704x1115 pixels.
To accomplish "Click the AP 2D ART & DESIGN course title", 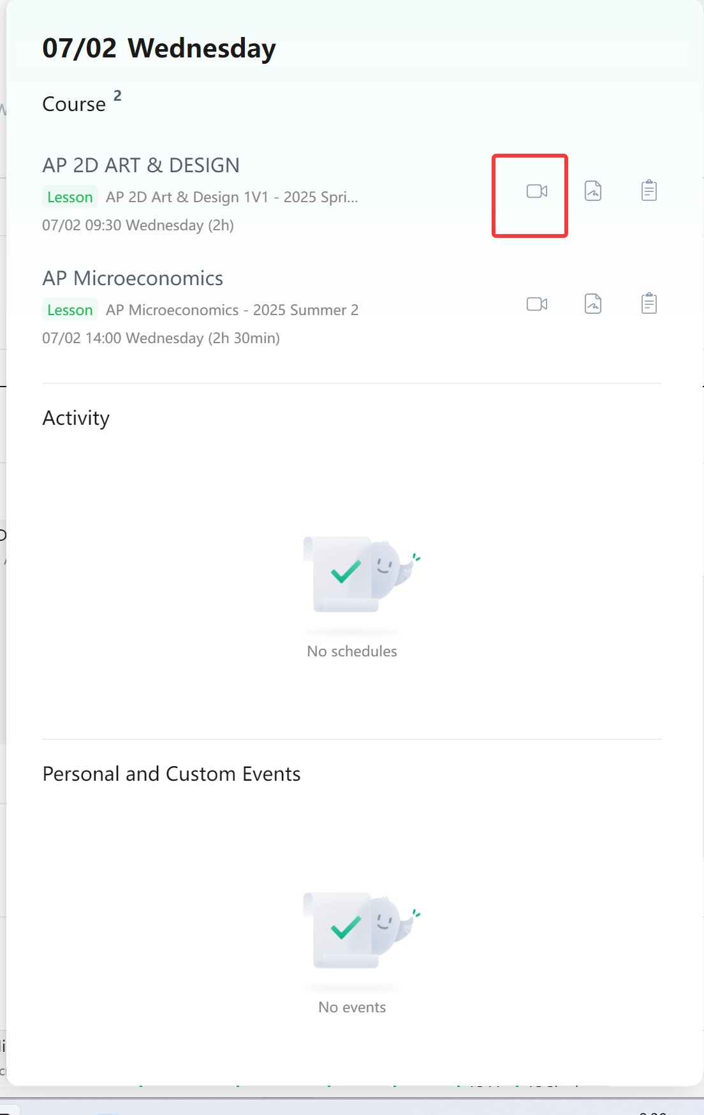I will (x=141, y=165).
